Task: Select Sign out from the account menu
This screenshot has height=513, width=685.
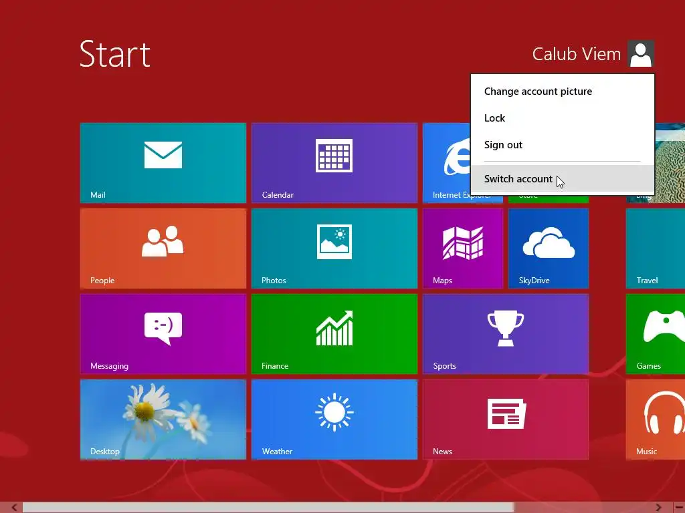Action: pos(562,145)
